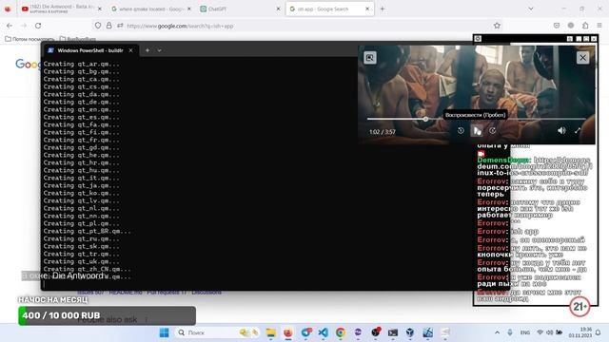This screenshot has height=342, width=609.
Task: Click the tracking protection shield icon
Action: (x=98, y=26)
